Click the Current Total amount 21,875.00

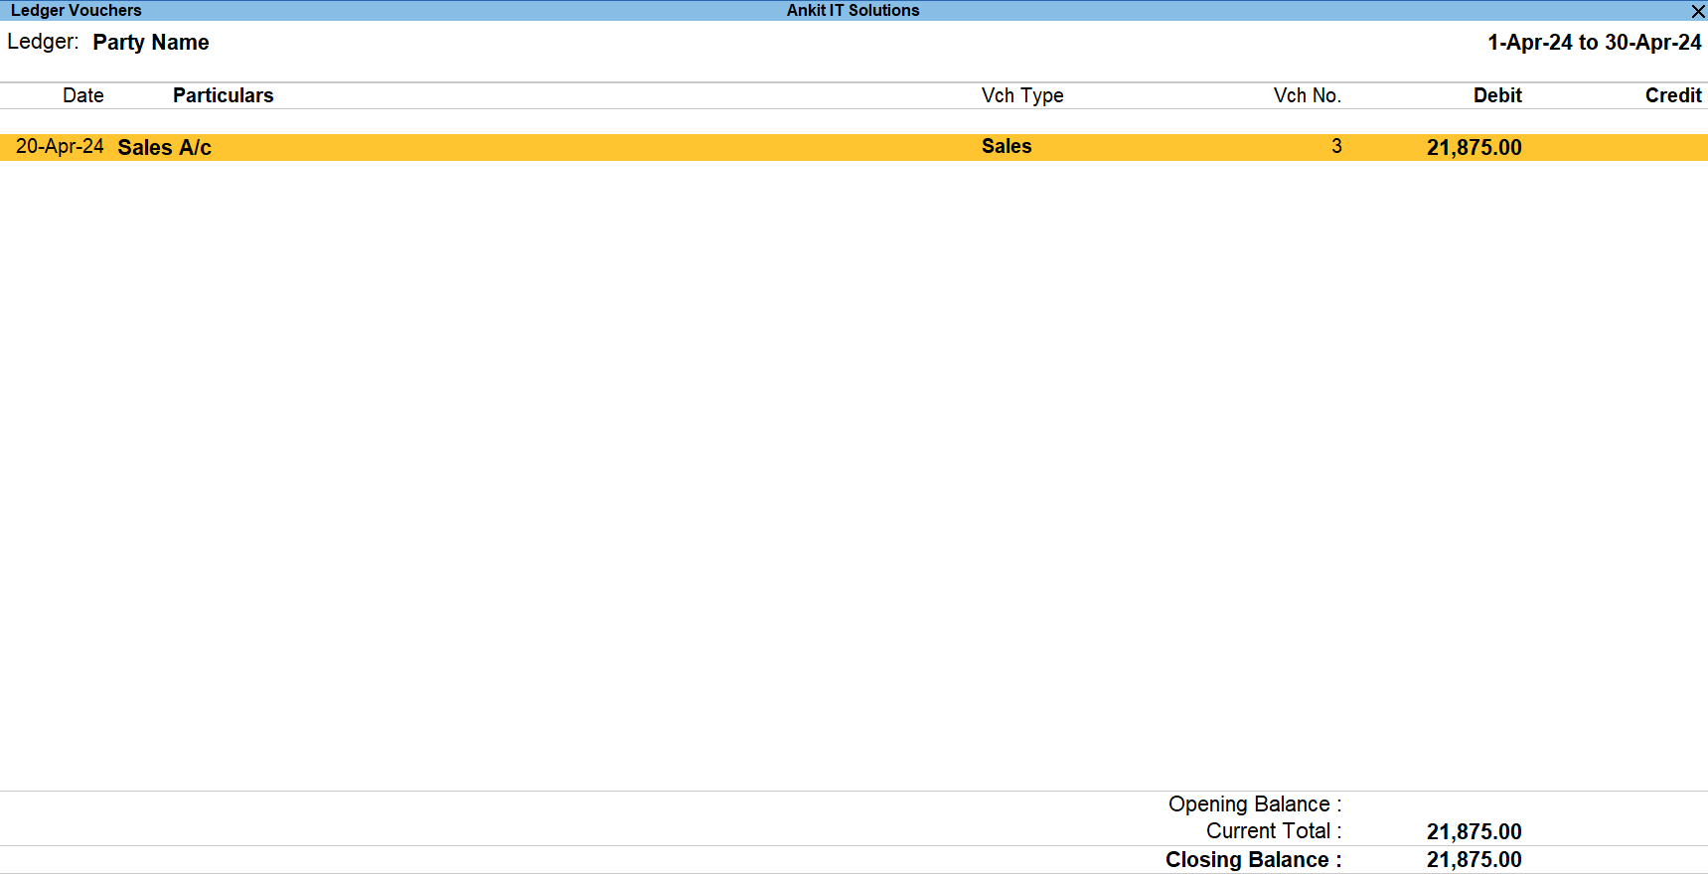[x=1475, y=832]
